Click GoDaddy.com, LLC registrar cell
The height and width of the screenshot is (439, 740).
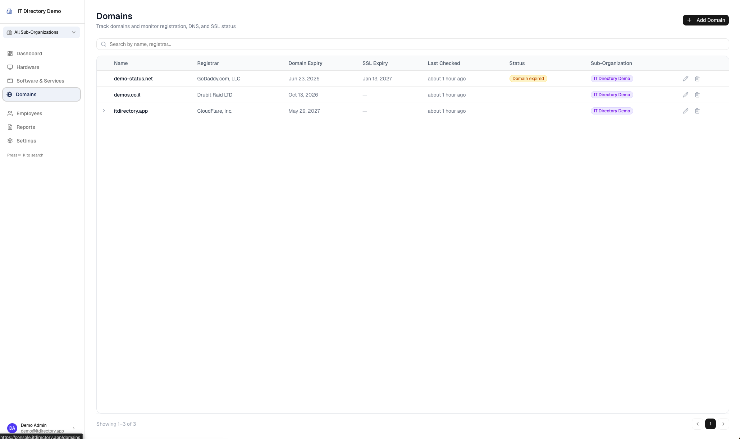(219, 79)
